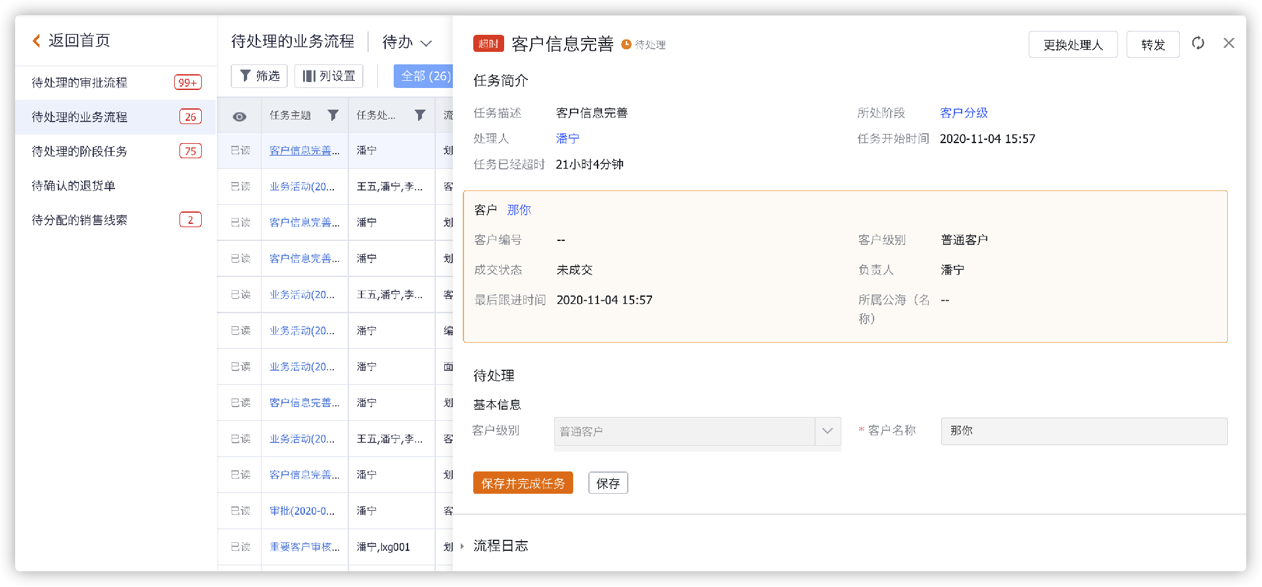Open the 筛选 filter button
This screenshot has width=1262, height=587.
[x=260, y=76]
